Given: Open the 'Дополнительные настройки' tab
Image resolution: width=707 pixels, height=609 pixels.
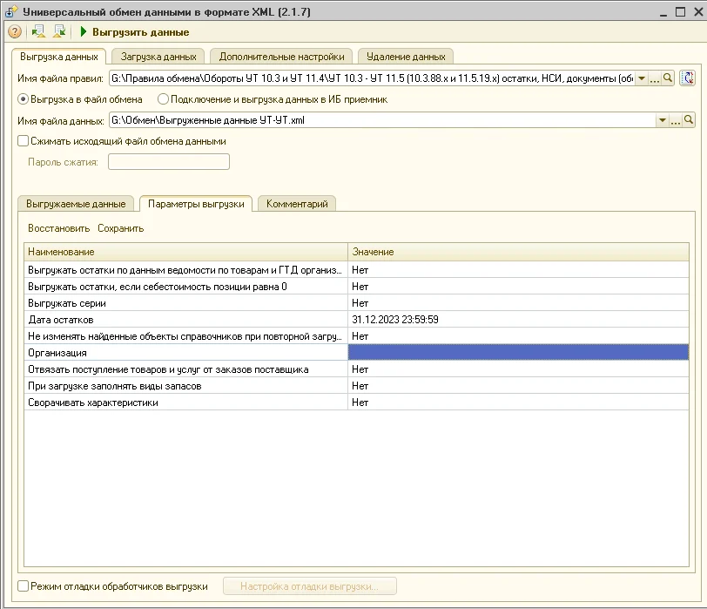Looking at the screenshot, I should tap(281, 57).
